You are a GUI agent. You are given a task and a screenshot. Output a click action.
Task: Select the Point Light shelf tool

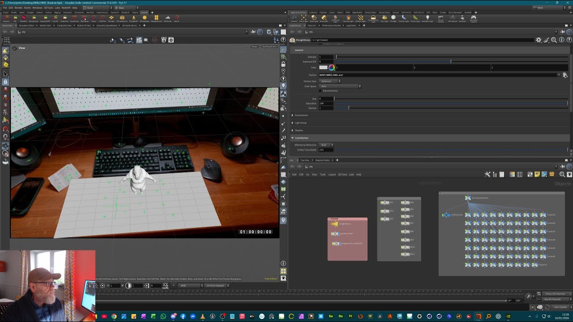pyautogui.click(x=304, y=19)
